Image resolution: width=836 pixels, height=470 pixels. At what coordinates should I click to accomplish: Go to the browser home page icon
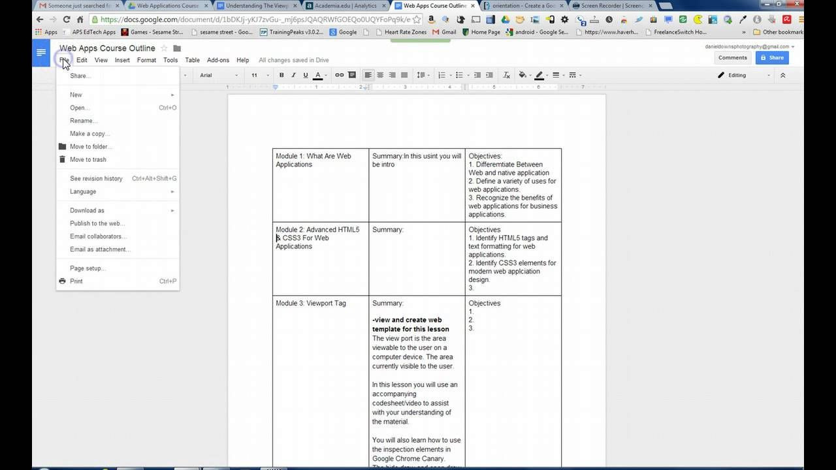point(80,20)
